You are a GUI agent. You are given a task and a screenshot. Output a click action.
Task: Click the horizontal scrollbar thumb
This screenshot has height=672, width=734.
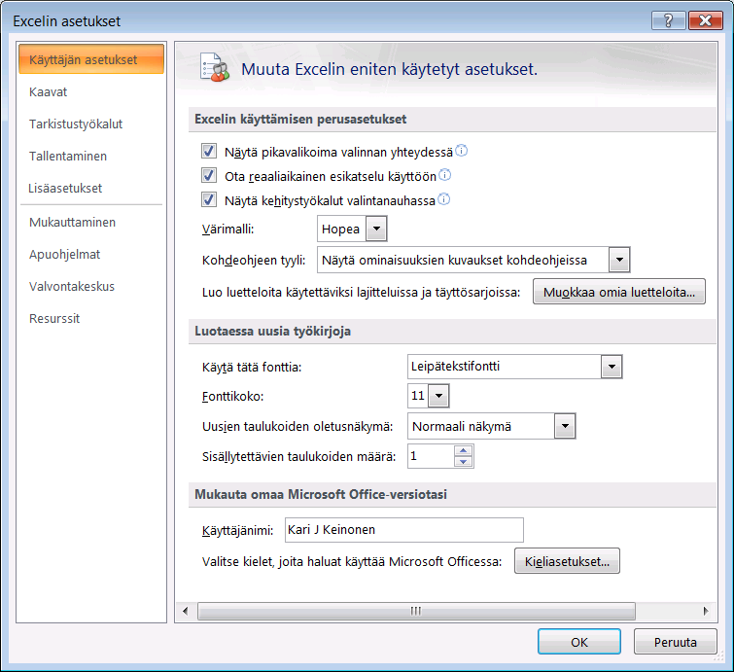click(x=416, y=611)
